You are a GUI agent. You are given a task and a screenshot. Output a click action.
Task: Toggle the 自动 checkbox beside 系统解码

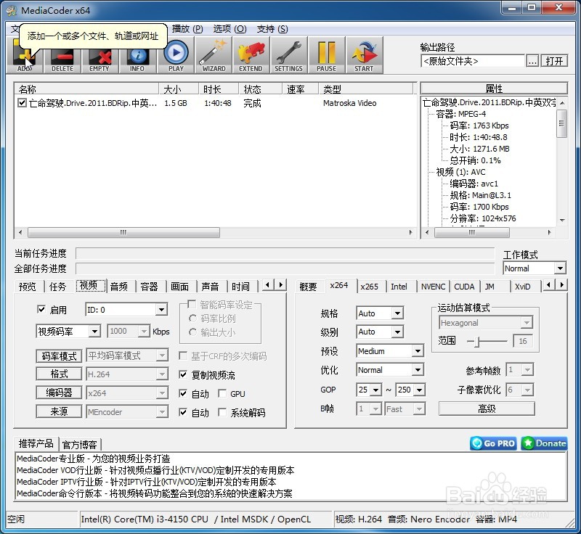pyautogui.click(x=183, y=412)
